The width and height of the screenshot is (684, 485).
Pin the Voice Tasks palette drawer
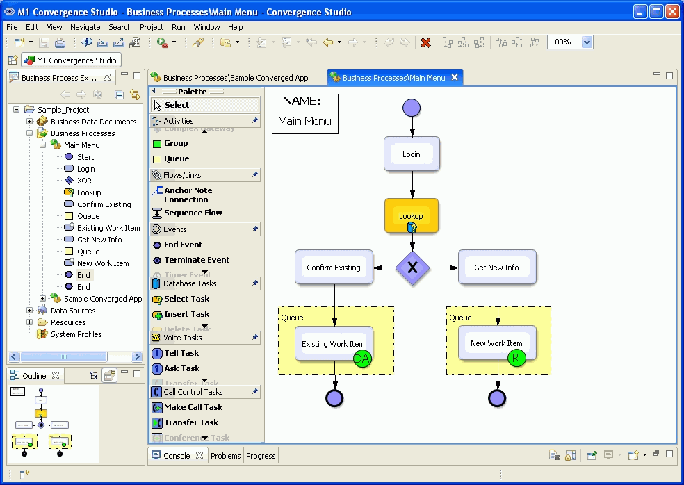point(254,338)
